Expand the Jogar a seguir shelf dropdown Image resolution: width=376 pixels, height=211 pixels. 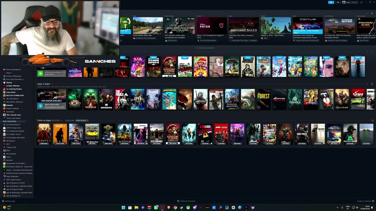pyautogui.click(x=51, y=84)
